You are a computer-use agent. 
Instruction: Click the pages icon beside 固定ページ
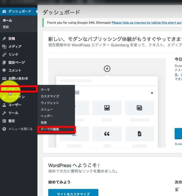(4, 63)
